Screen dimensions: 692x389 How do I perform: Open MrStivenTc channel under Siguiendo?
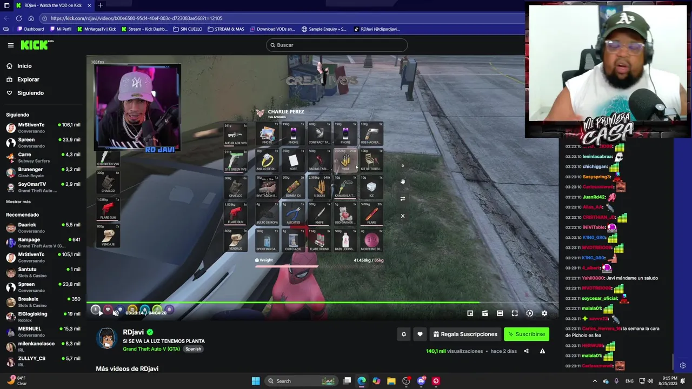click(43, 128)
